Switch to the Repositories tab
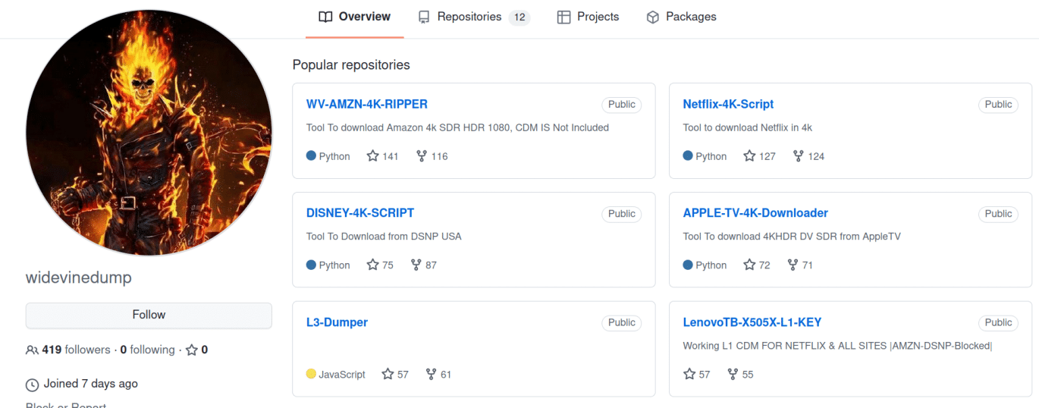 coord(469,17)
